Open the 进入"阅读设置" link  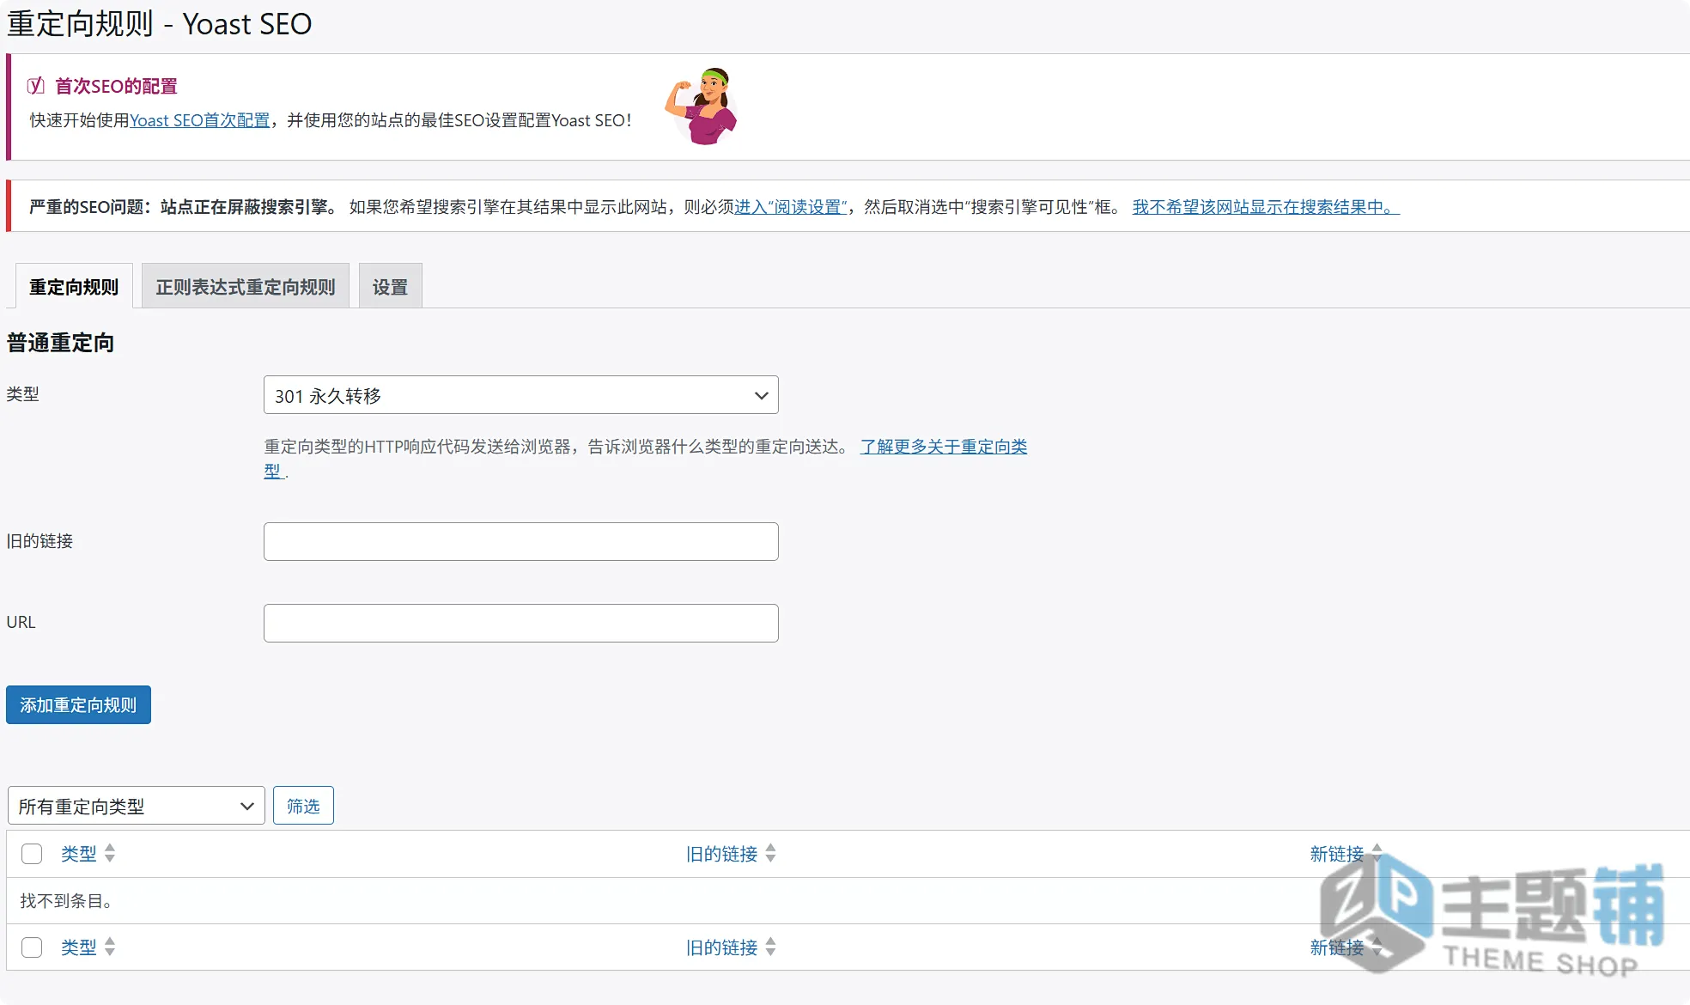pyautogui.click(x=791, y=207)
